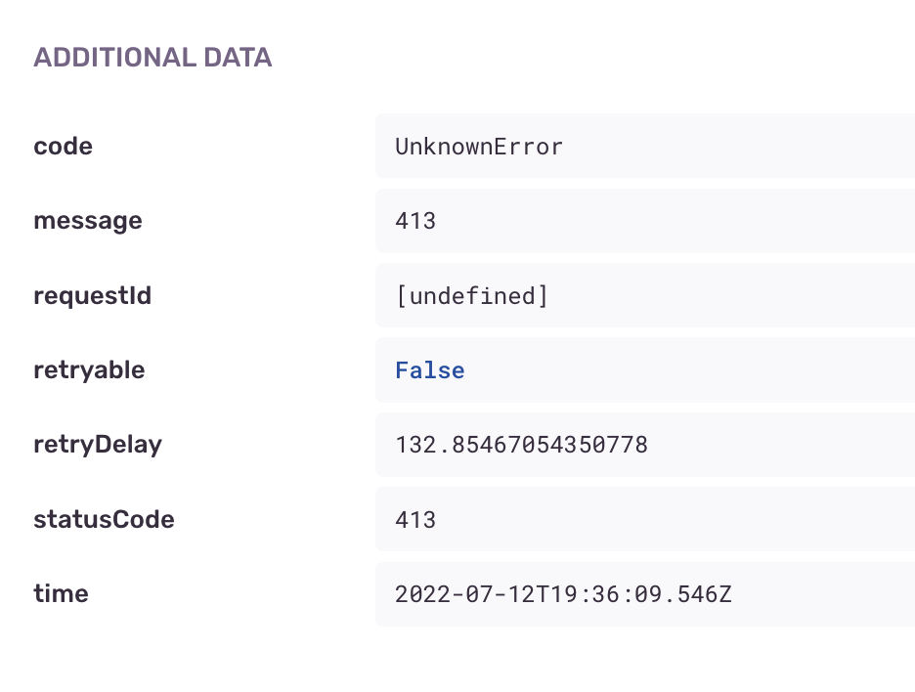The image size is (915, 692).
Task: Click the ADDITIONAL DATA section heading
Action: click(152, 57)
